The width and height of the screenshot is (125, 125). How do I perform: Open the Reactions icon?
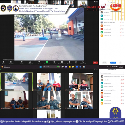click(x=69, y=62)
